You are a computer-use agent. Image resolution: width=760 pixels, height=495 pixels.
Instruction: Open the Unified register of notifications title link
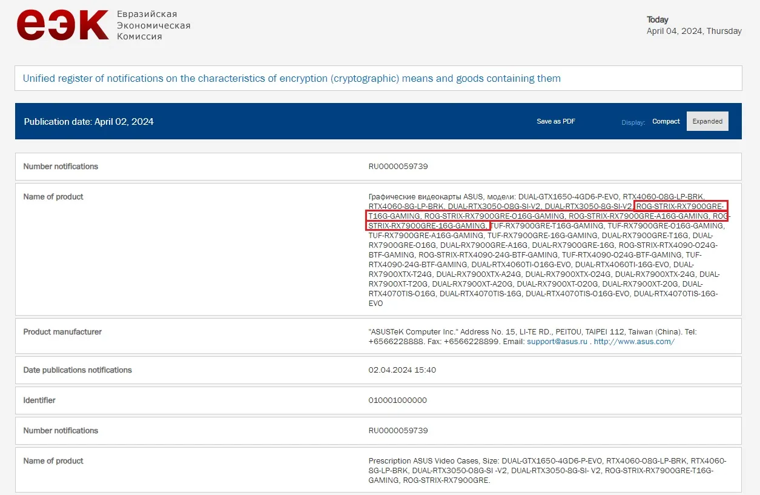click(x=291, y=78)
